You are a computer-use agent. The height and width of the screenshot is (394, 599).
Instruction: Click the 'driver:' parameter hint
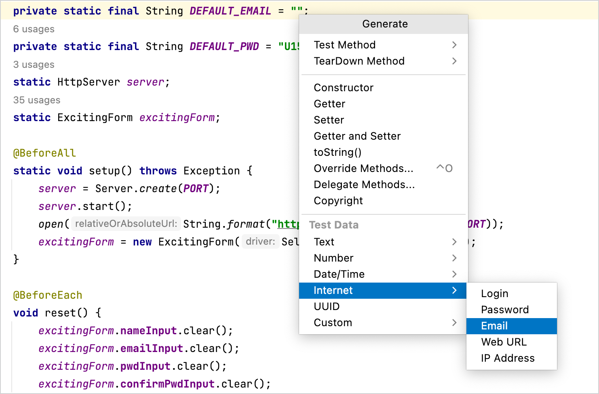(x=260, y=241)
